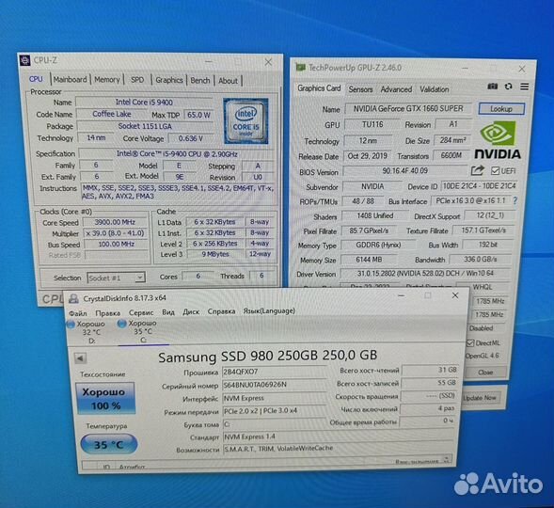The height and width of the screenshot is (508, 554).
Task: Expand the Socket #1 selection dropdown
Action: click(x=116, y=278)
